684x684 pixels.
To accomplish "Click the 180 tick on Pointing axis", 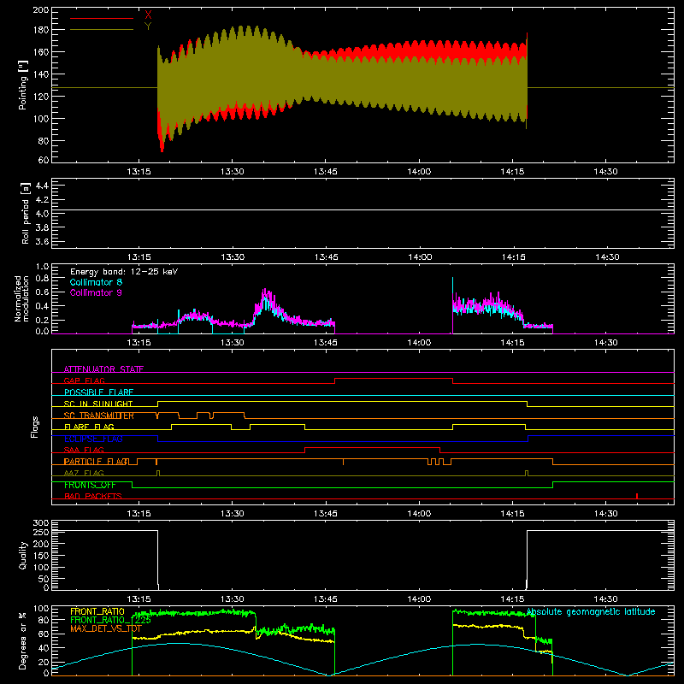I will pos(41,30).
